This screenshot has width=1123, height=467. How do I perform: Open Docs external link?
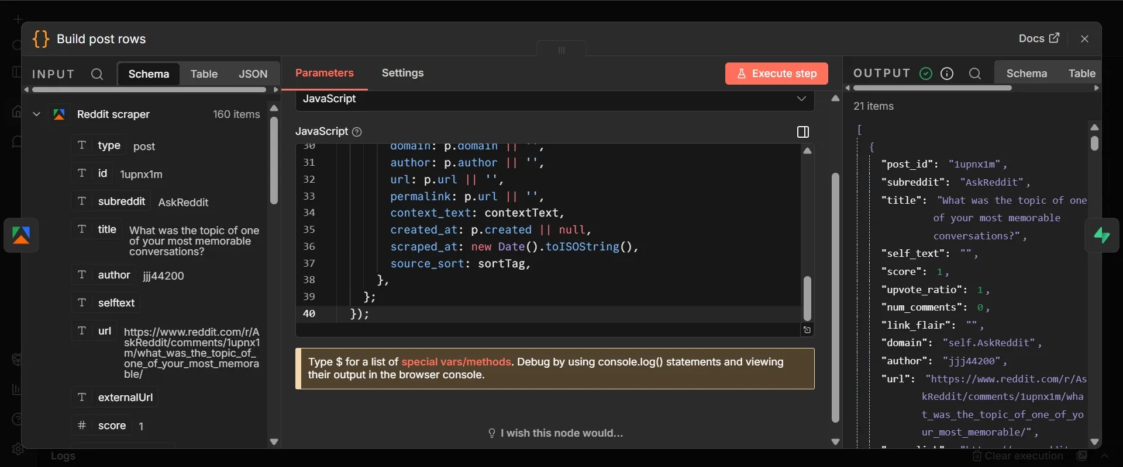[1039, 39]
